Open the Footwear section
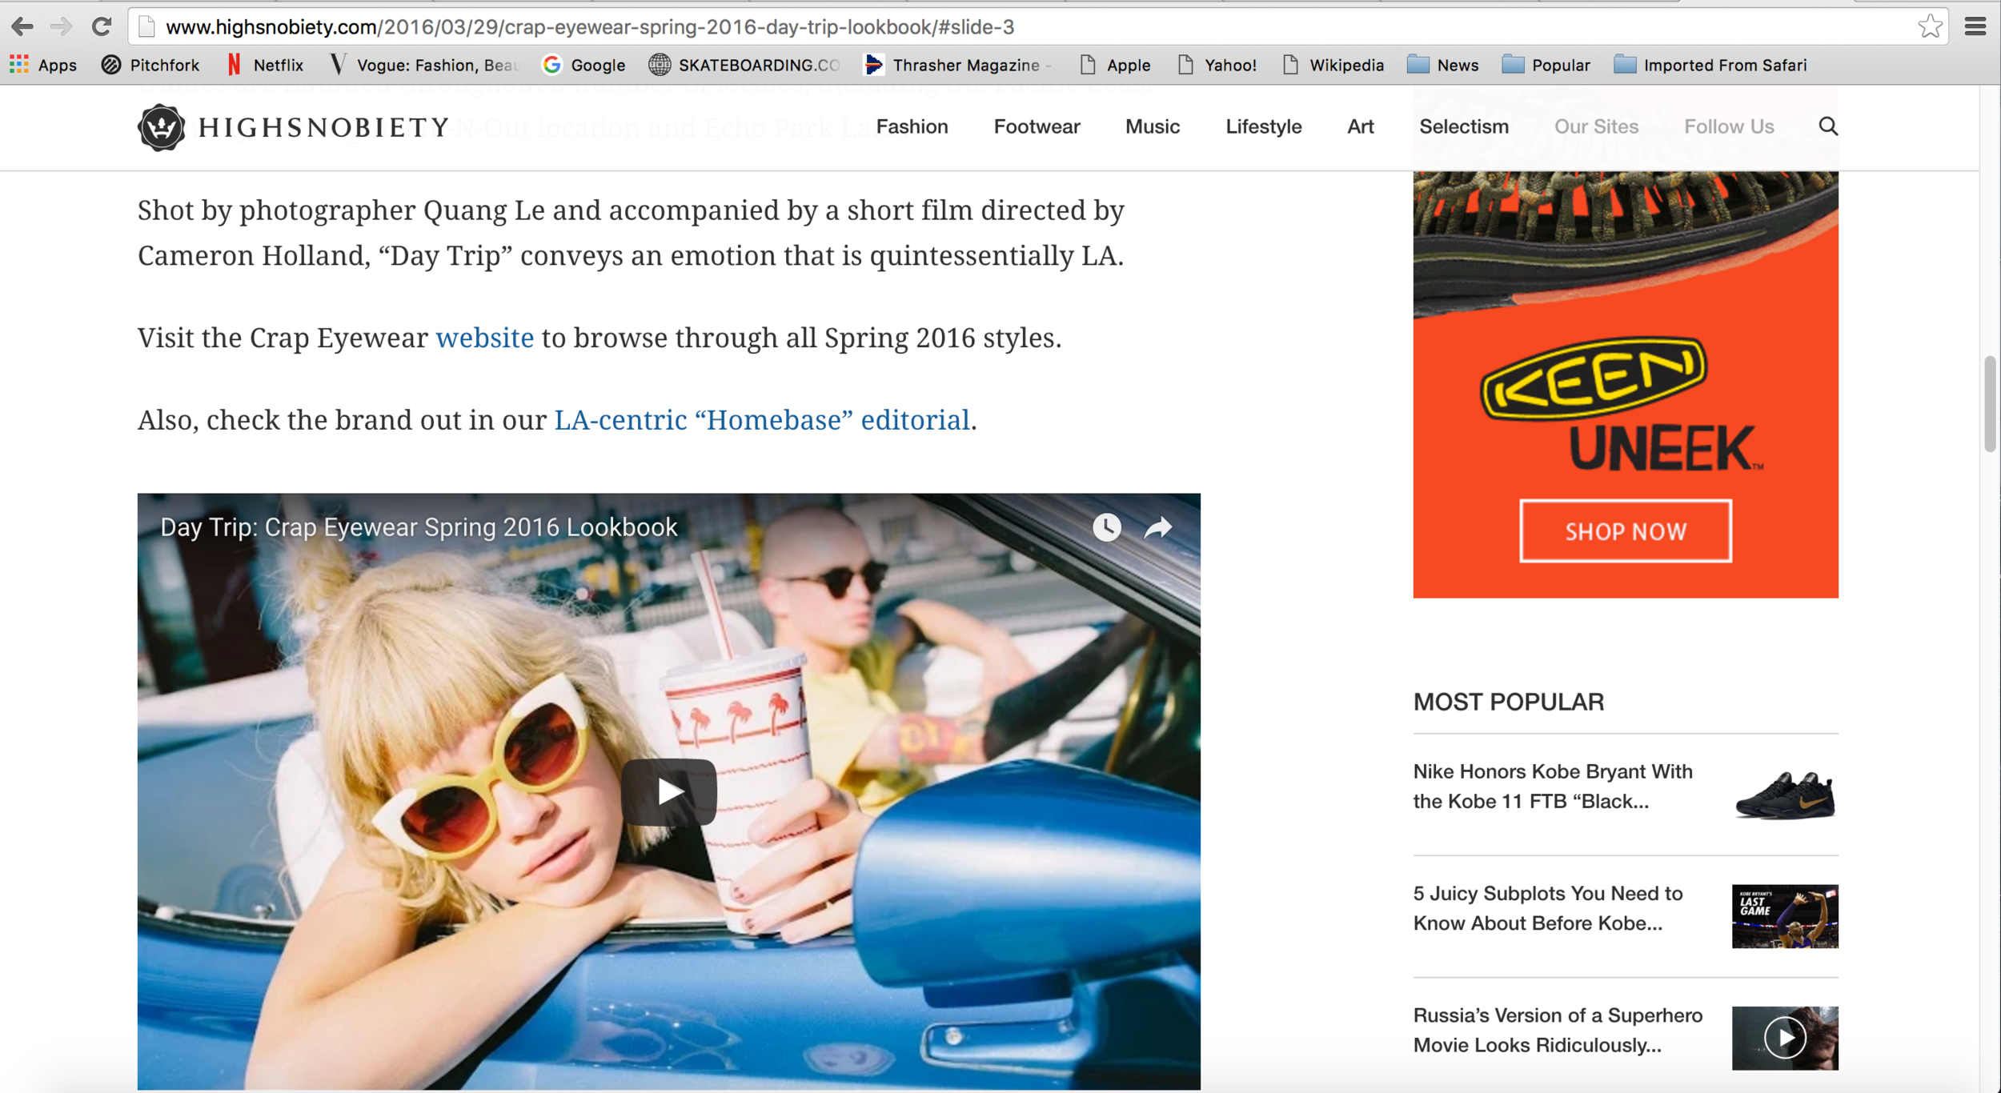The width and height of the screenshot is (2001, 1093). [1037, 126]
